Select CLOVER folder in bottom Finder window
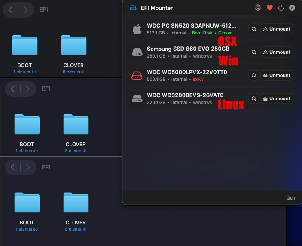 click(76, 203)
